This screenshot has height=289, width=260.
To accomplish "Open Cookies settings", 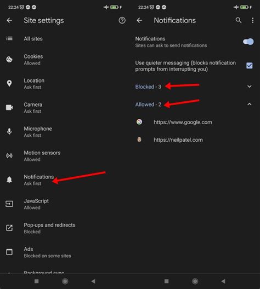I will pos(65,59).
